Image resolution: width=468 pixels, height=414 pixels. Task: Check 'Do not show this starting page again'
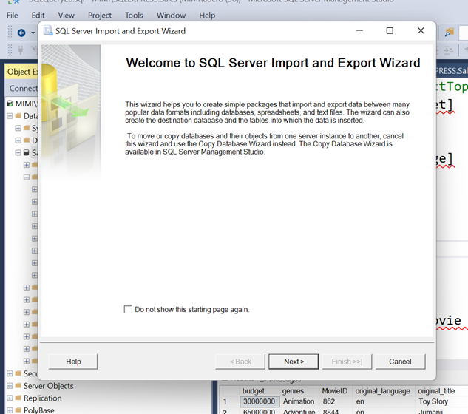pyautogui.click(x=128, y=309)
